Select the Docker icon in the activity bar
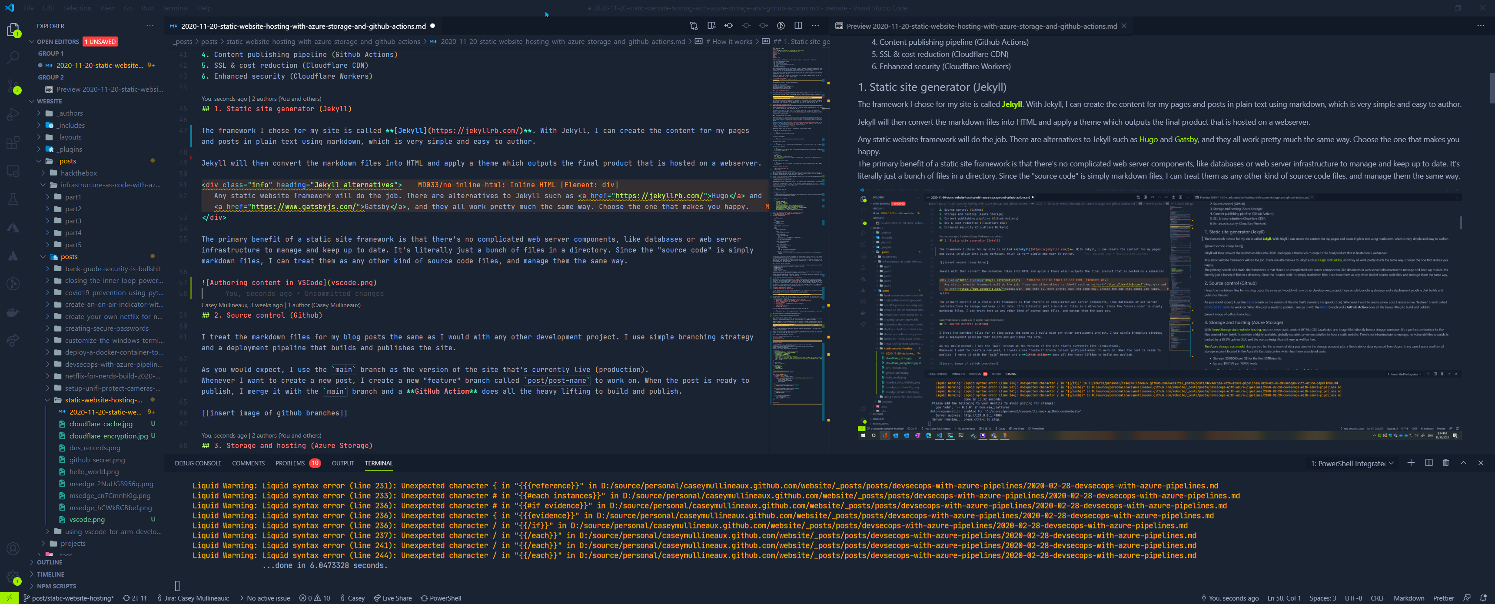1495x604 pixels. click(13, 312)
